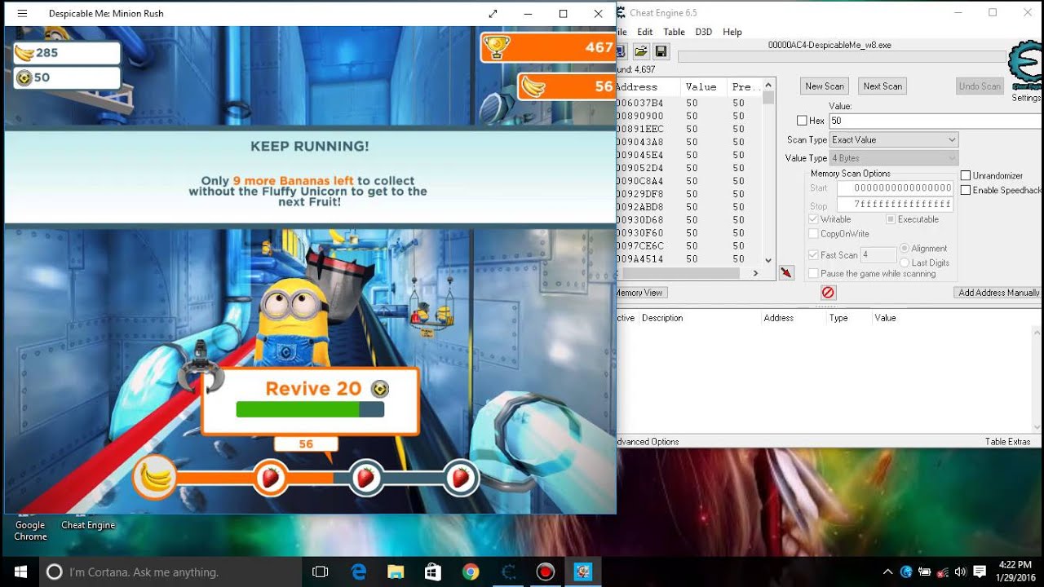Enable the Hex checkbox

click(802, 121)
